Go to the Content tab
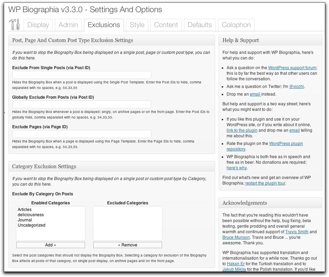Viewport: 329px width, 277px height. click(x=166, y=25)
